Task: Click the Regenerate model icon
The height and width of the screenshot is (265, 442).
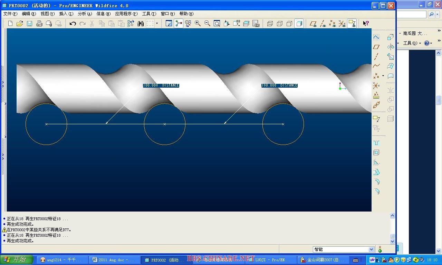Action: [x=131, y=23]
